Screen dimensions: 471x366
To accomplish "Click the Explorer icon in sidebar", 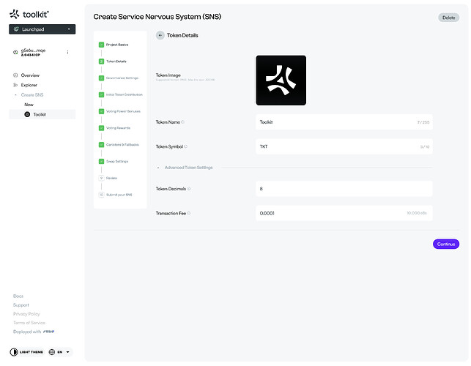I will tap(15, 85).
